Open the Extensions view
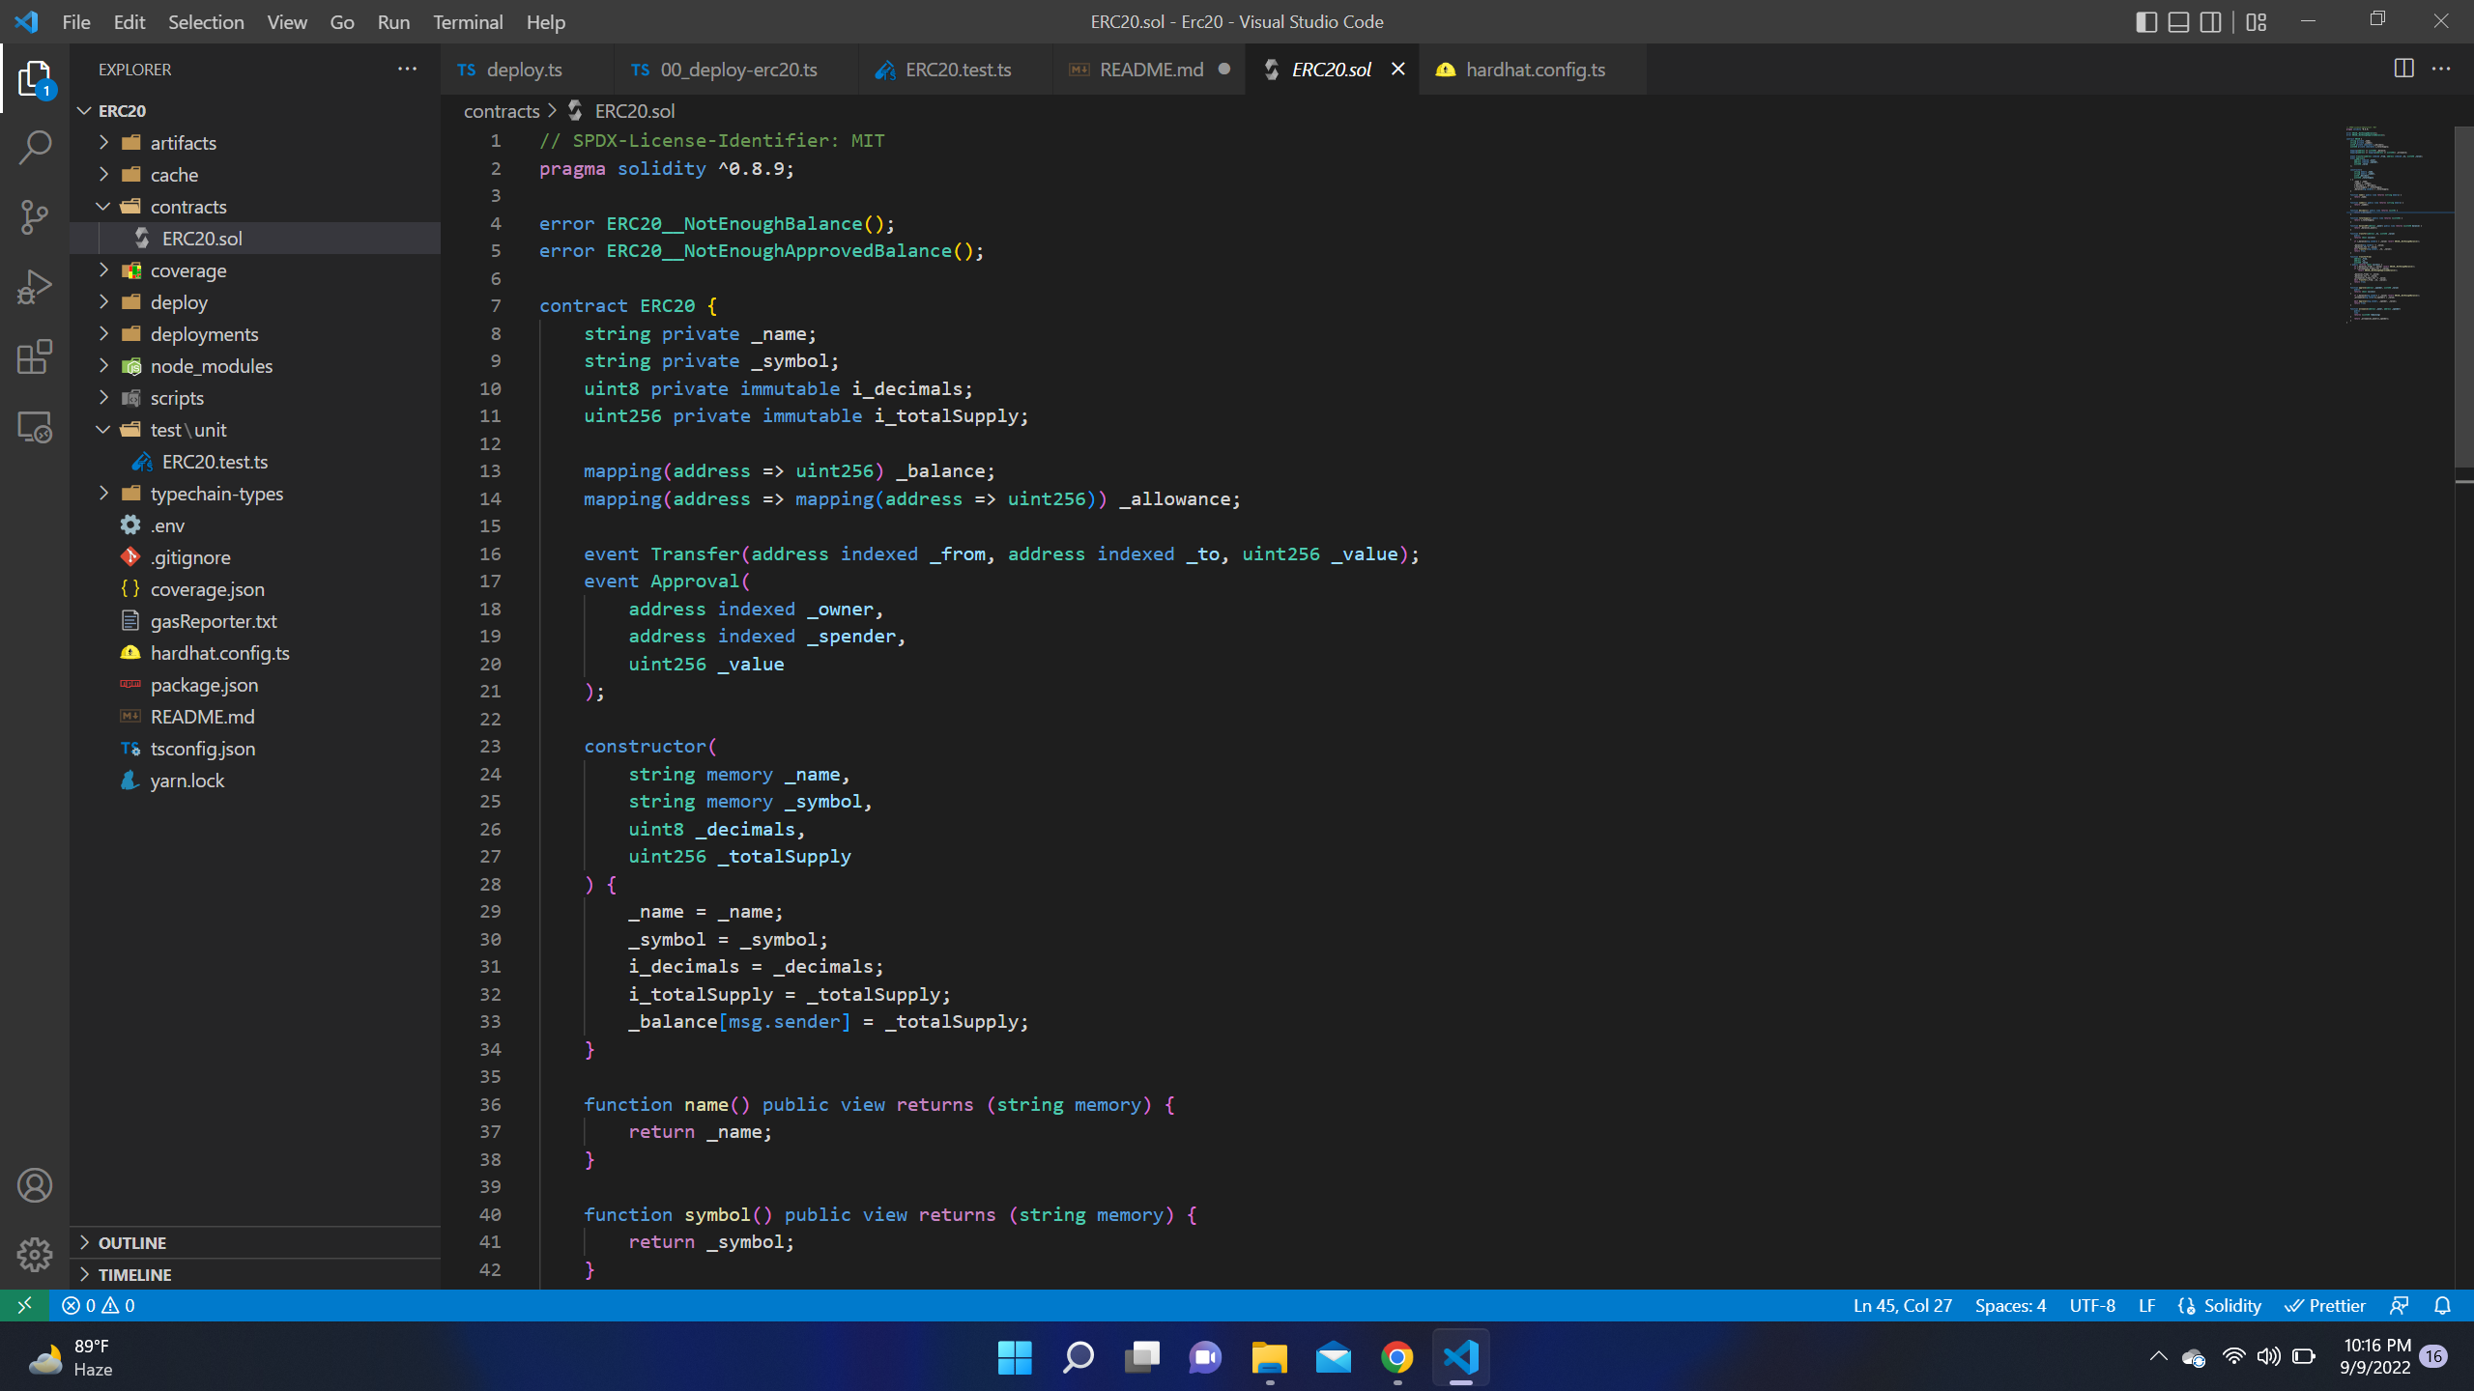Image resolution: width=2474 pixels, height=1391 pixels. pos(35,356)
